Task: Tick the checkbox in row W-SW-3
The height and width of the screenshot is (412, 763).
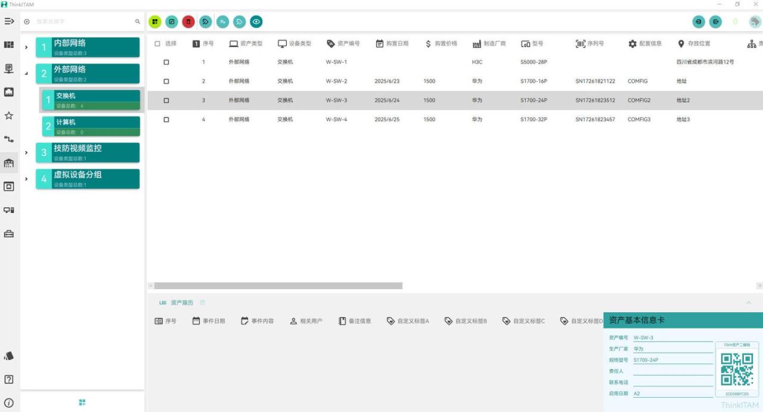Action: (166, 100)
